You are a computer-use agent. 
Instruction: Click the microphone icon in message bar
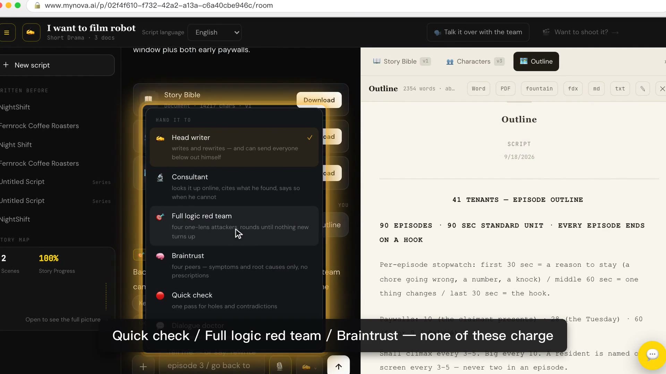pyautogui.click(x=280, y=366)
